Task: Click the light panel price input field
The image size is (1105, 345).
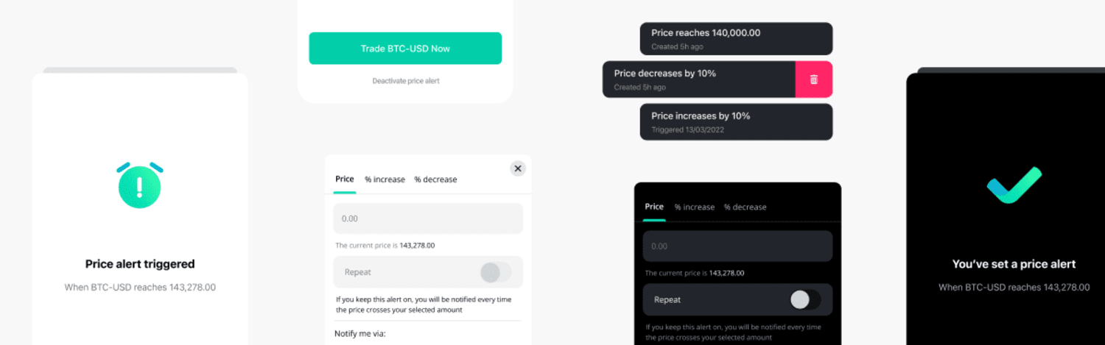Action: tap(428, 218)
